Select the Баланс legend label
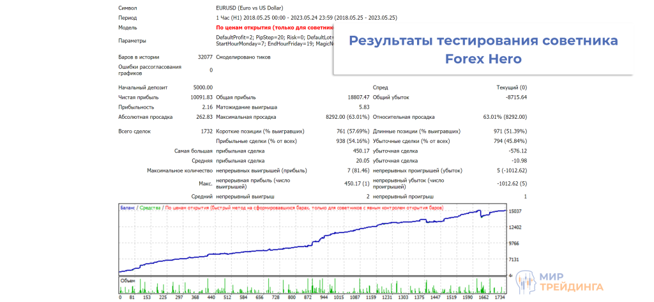The width and height of the screenshot is (654, 302). click(128, 208)
